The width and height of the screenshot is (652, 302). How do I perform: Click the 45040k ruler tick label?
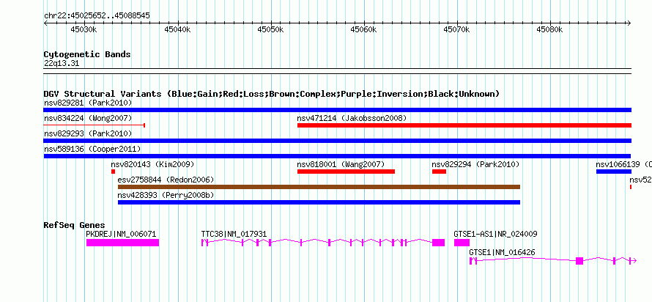tap(177, 29)
